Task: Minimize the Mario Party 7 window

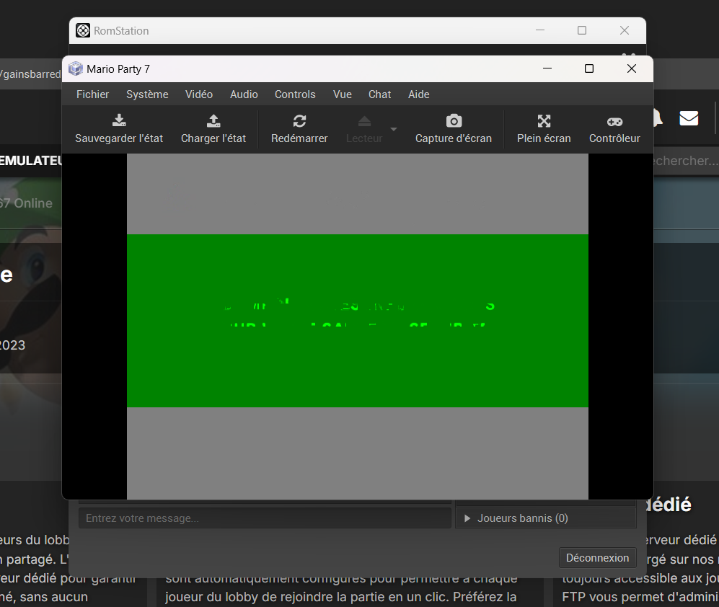Action: point(547,68)
